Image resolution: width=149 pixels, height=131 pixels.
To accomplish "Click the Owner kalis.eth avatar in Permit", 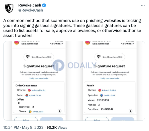I will tap(100, 90).
